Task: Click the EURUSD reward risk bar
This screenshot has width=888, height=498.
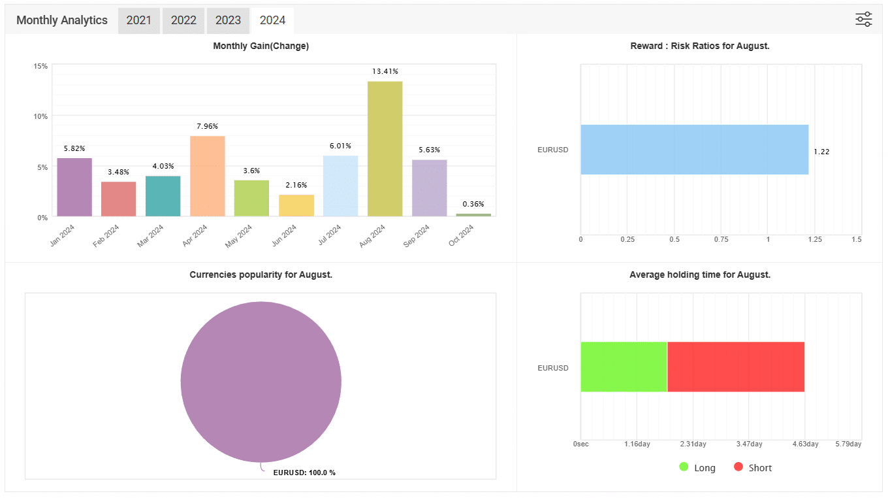Action: coord(694,150)
